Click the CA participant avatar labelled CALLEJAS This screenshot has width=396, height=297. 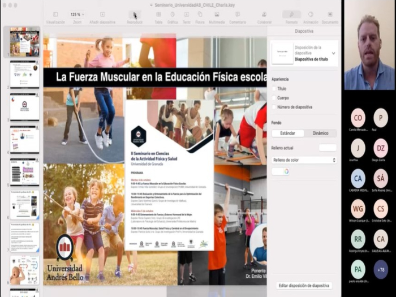click(x=381, y=239)
